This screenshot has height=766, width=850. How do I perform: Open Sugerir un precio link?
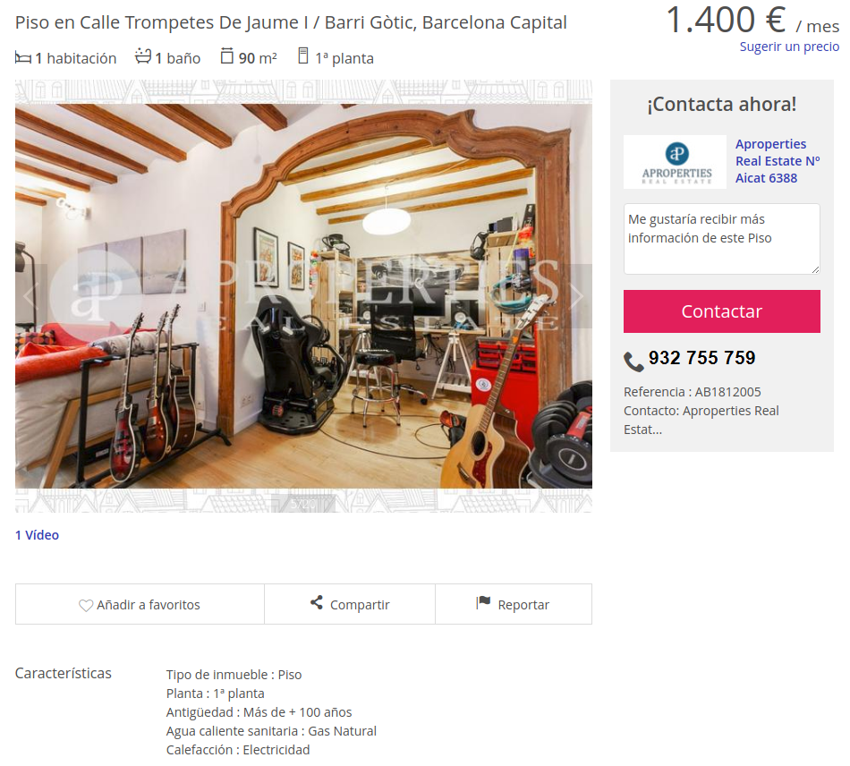tap(789, 47)
